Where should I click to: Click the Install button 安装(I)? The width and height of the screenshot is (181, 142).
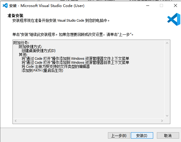[142, 135]
